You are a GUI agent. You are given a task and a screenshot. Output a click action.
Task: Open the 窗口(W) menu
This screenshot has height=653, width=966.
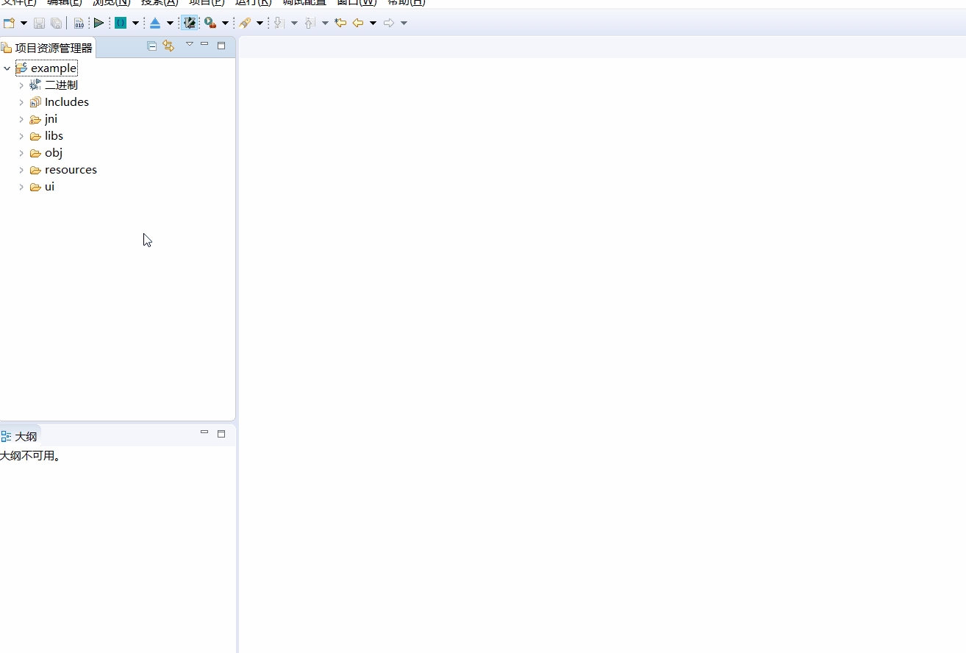(357, 2)
